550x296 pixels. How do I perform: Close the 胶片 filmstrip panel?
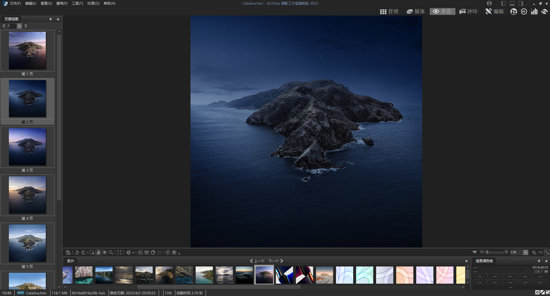pos(466,261)
